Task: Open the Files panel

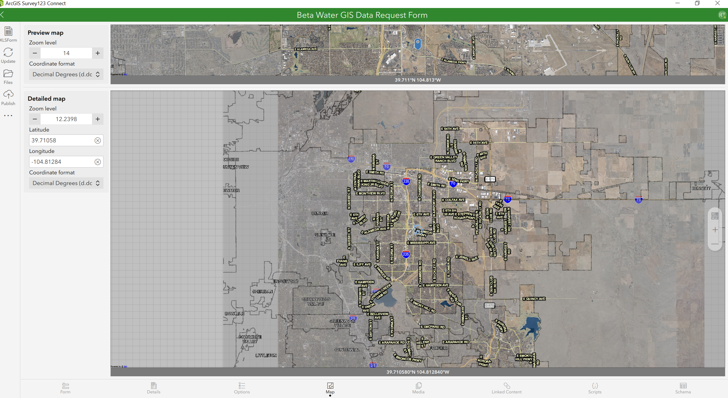Action: coord(8,76)
